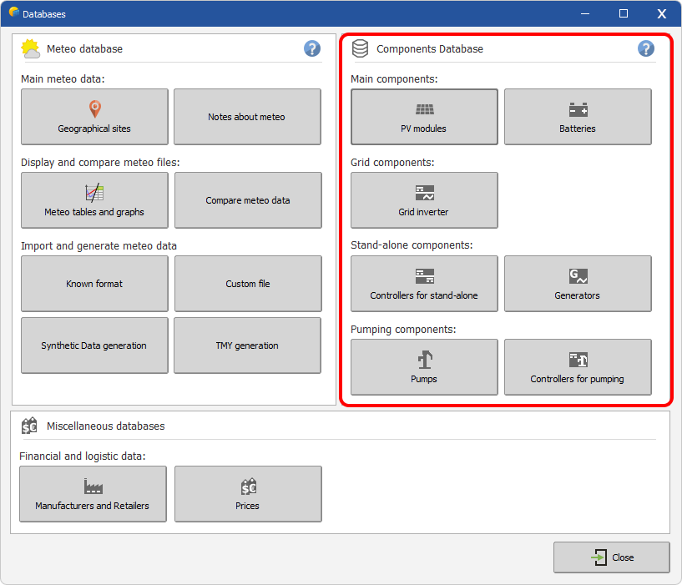Close the Databases dialog

click(612, 557)
